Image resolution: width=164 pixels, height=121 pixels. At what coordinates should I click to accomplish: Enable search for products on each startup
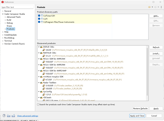[38, 104]
